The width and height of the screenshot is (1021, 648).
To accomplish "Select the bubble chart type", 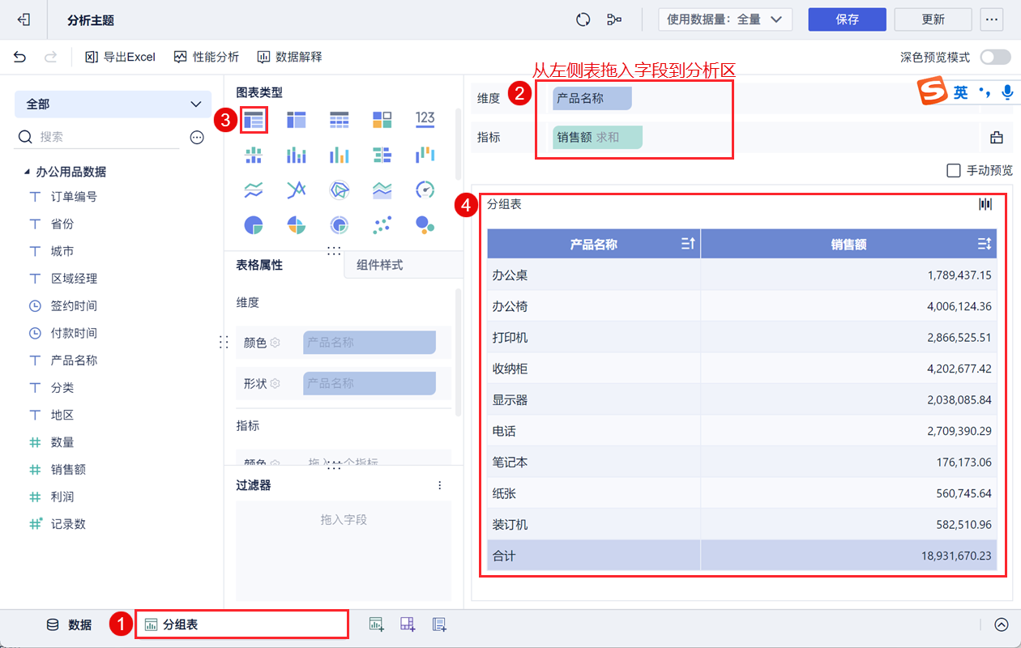I will (x=425, y=224).
